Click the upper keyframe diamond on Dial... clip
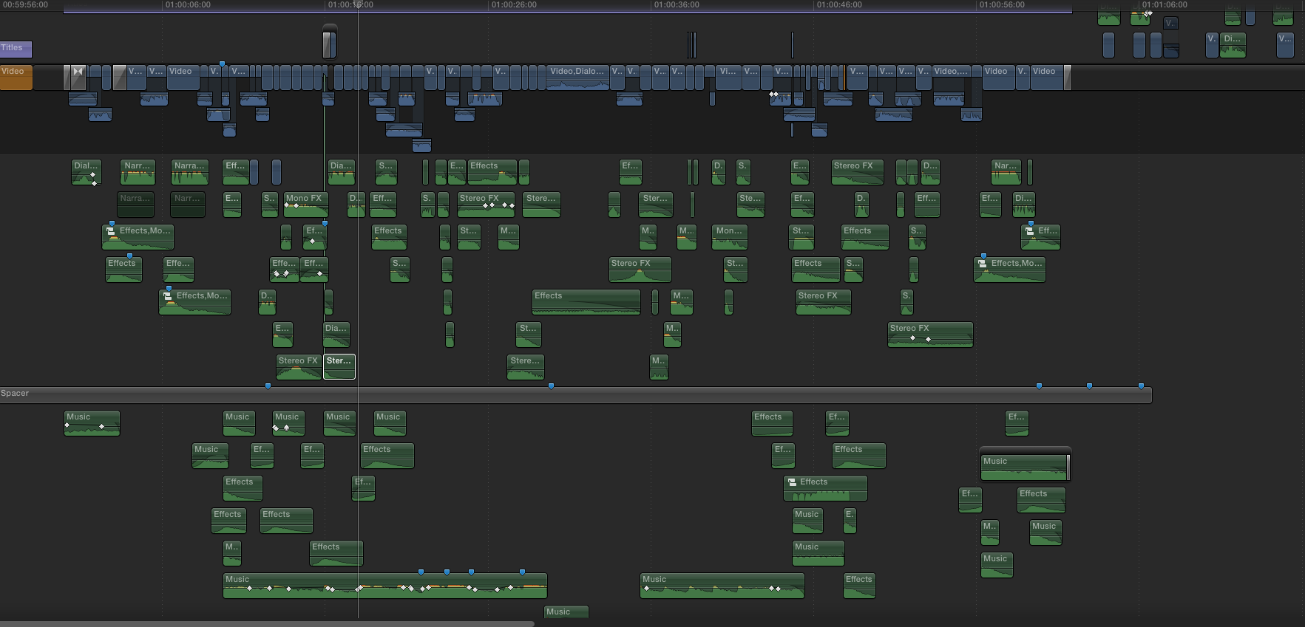This screenshot has height=627, width=1305. [x=93, y=175]
